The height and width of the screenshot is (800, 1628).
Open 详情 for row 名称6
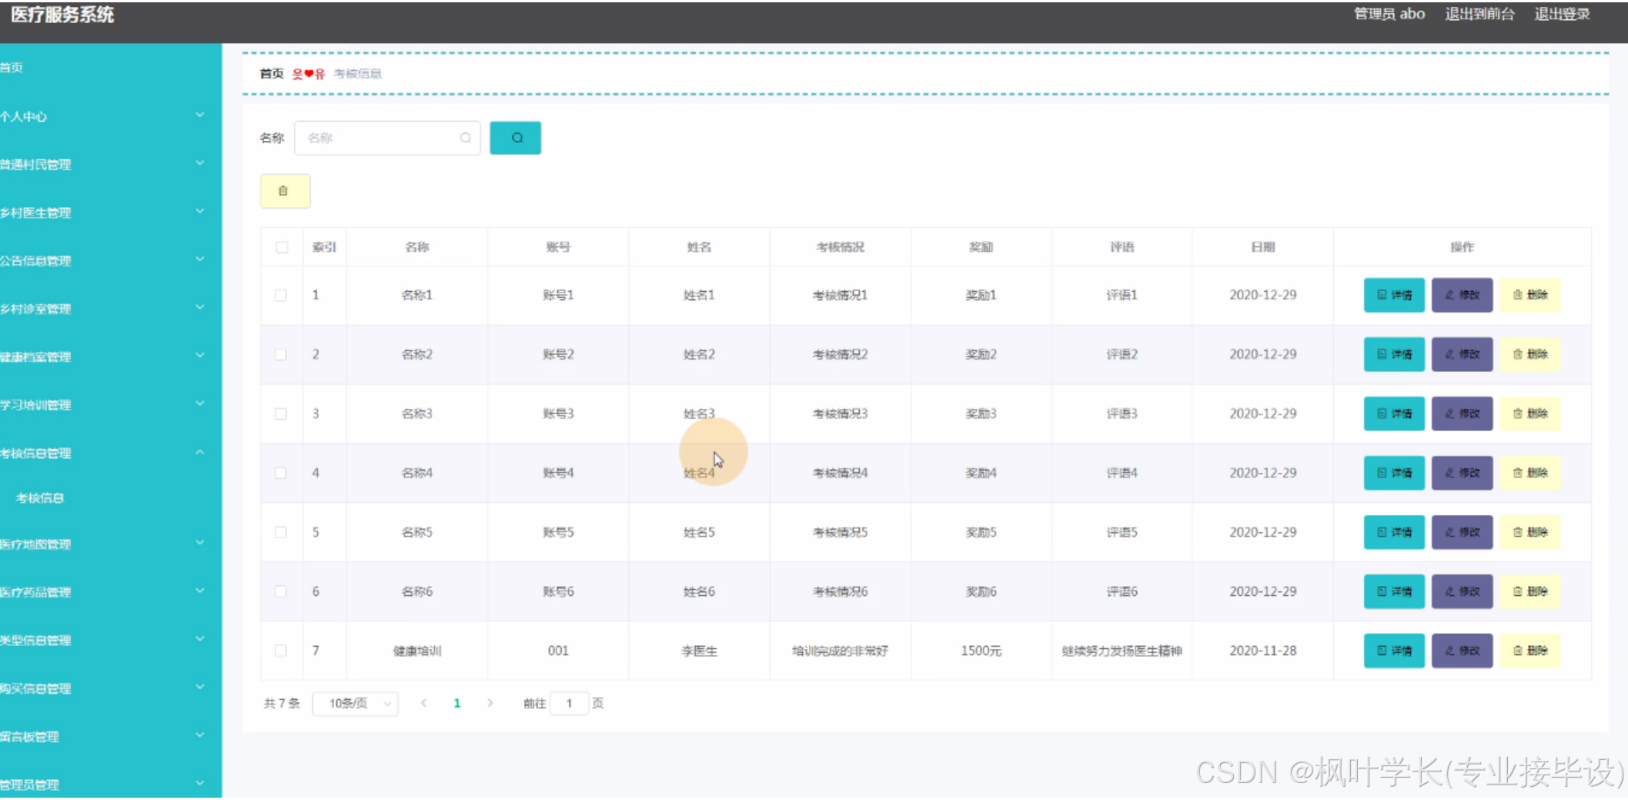point(1394,591)
